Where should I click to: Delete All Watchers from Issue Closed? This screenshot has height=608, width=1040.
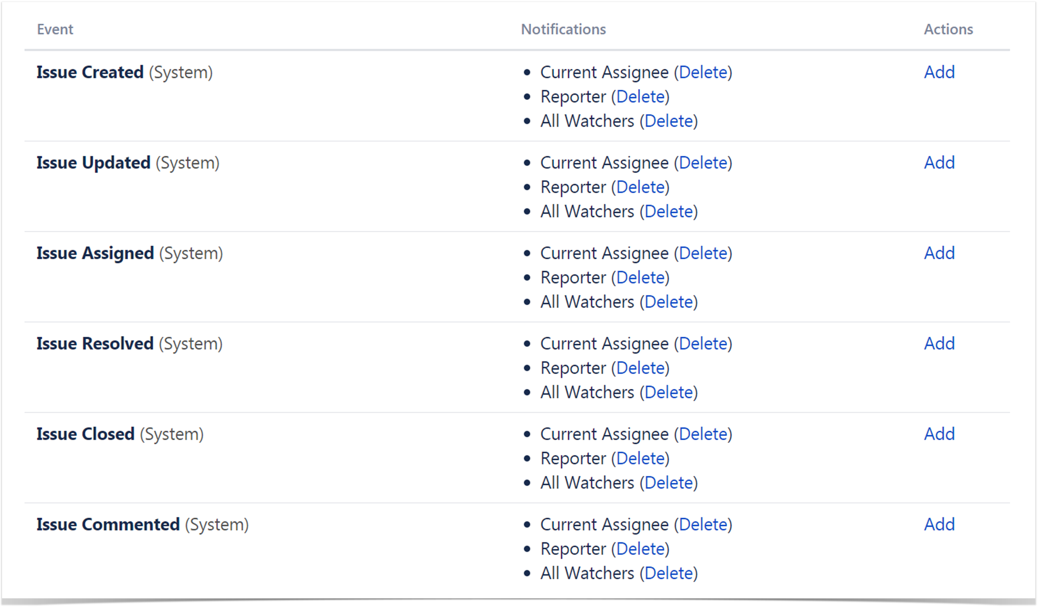(x=669, y=483)
